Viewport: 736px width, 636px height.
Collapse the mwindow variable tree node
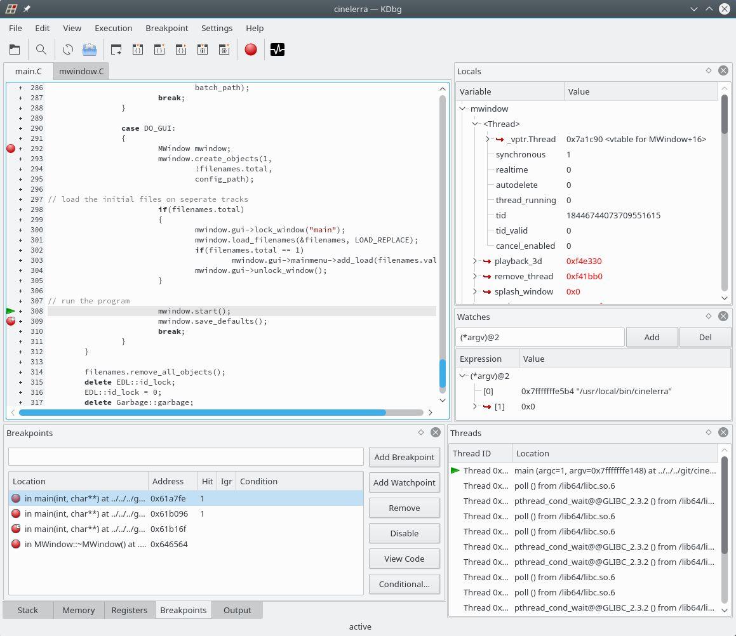point(462,109)
